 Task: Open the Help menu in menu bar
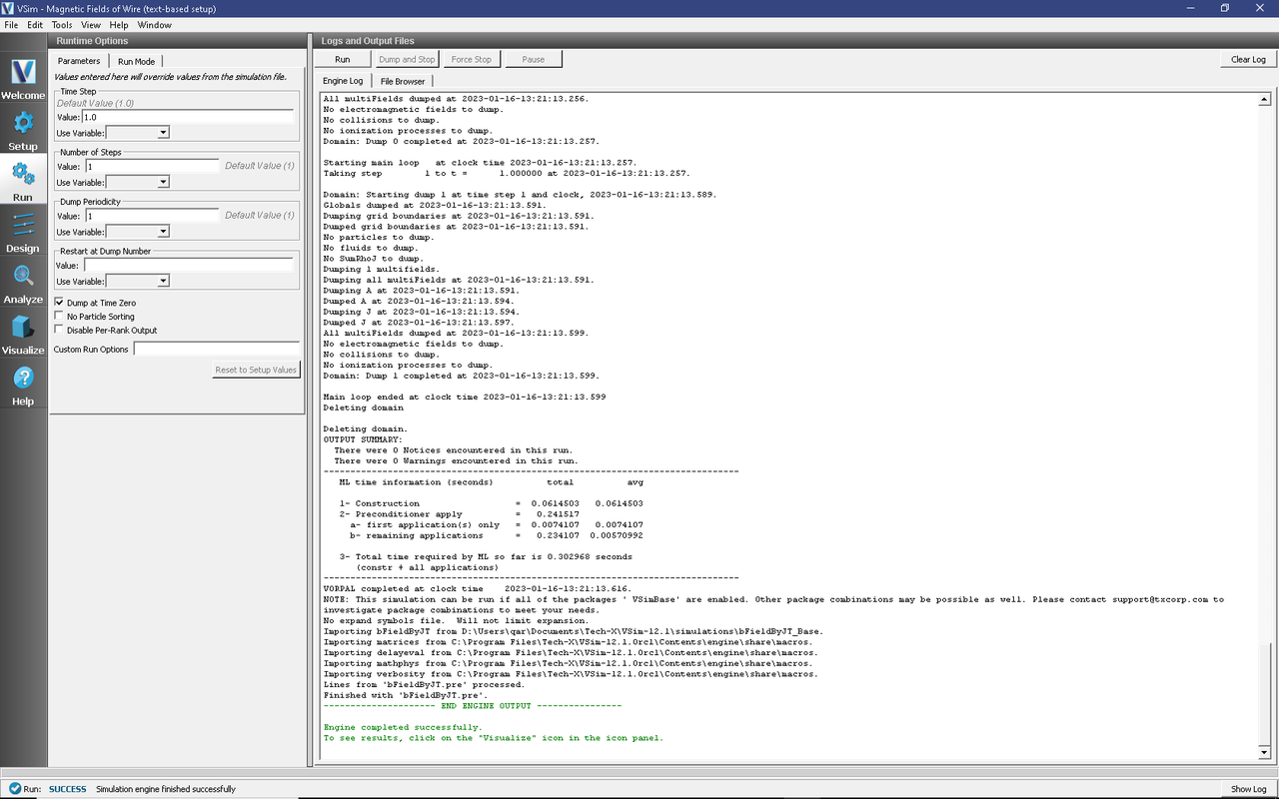coord(119,24)
